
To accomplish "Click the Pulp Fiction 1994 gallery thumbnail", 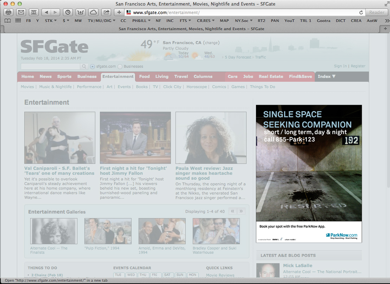I will click(x=108, y=231).
